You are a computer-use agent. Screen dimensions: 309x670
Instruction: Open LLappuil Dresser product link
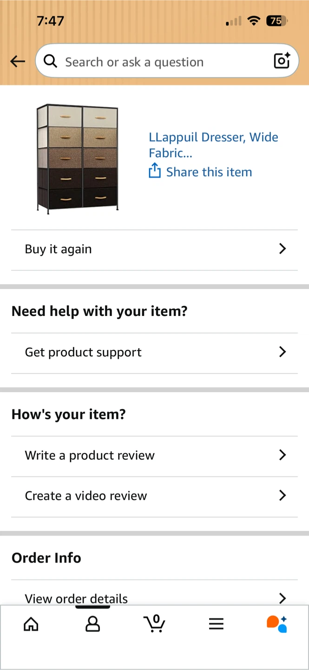213,145
